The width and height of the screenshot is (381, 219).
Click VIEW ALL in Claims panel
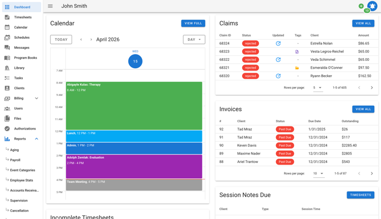(x=364, y=23)
